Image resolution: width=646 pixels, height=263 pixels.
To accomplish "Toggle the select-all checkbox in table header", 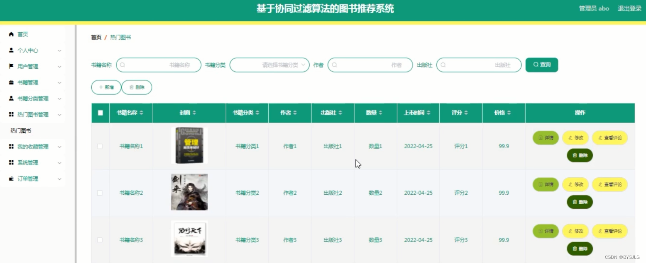I will pyautogui.click(x=100, y=113).
